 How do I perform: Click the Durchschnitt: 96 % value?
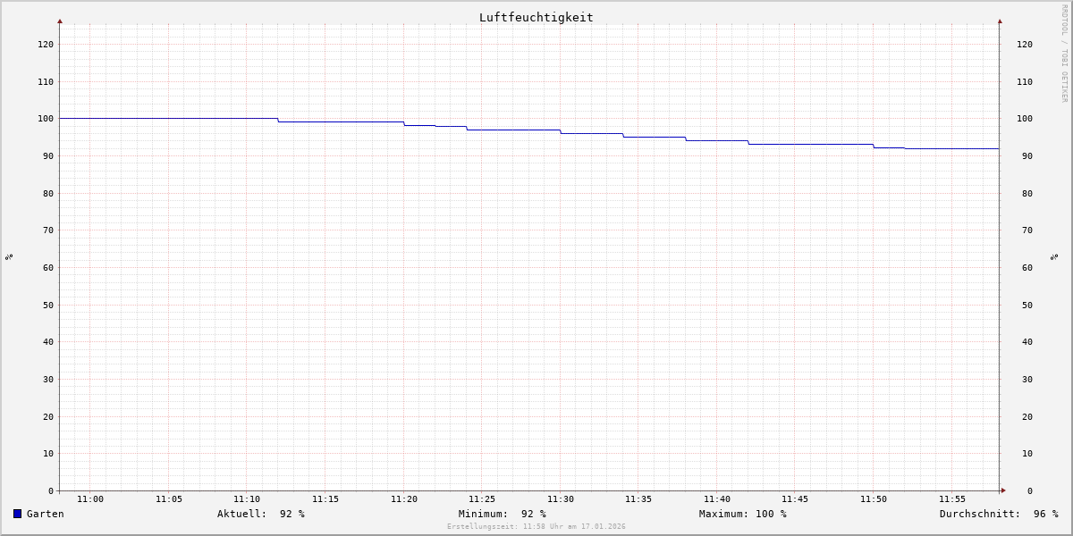click(999, 514)
